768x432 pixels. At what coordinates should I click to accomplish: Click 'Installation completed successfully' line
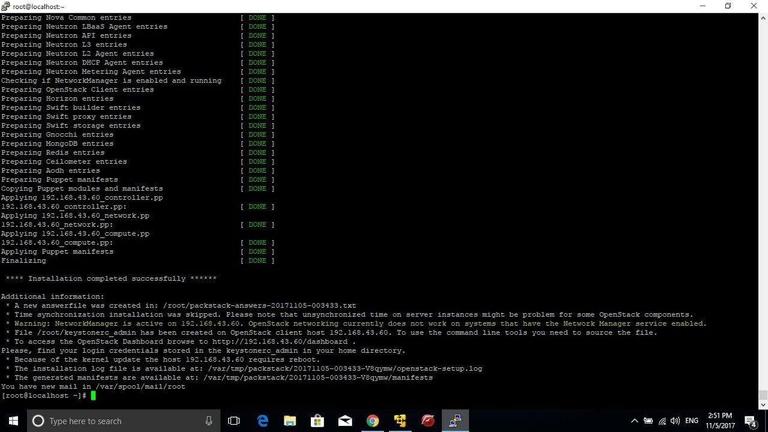(111, 278)
